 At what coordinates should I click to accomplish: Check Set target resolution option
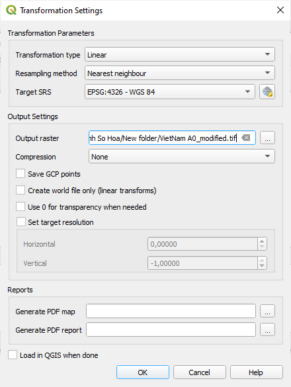[21, 222]
